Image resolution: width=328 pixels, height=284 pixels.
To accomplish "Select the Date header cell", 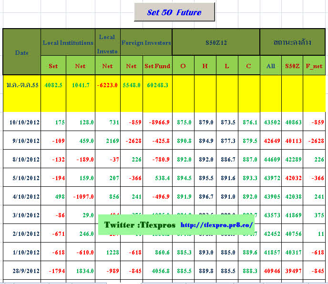I will (22, 52).
